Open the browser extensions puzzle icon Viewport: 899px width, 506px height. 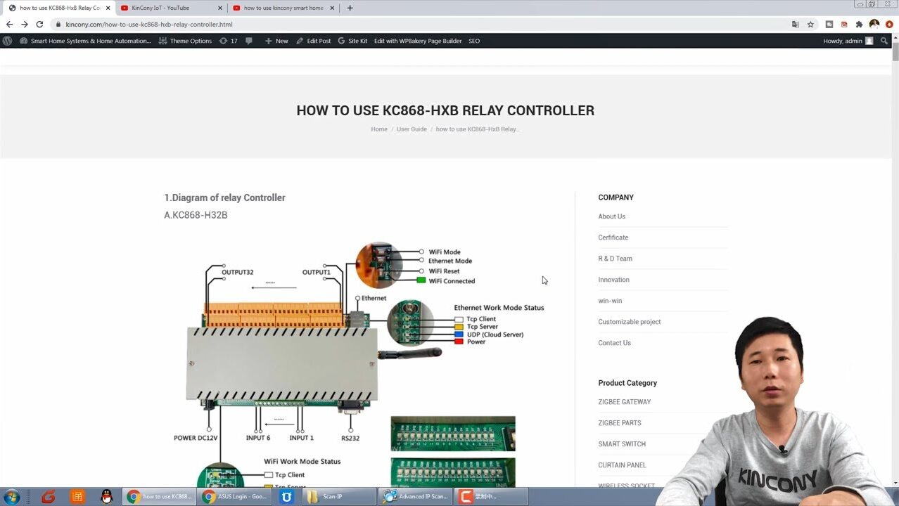(859, 24)
